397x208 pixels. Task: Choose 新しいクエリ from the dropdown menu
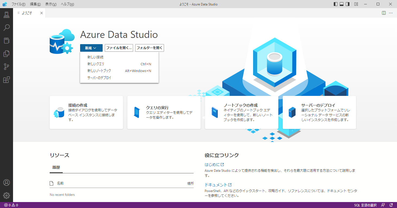(x=119, y=64)
